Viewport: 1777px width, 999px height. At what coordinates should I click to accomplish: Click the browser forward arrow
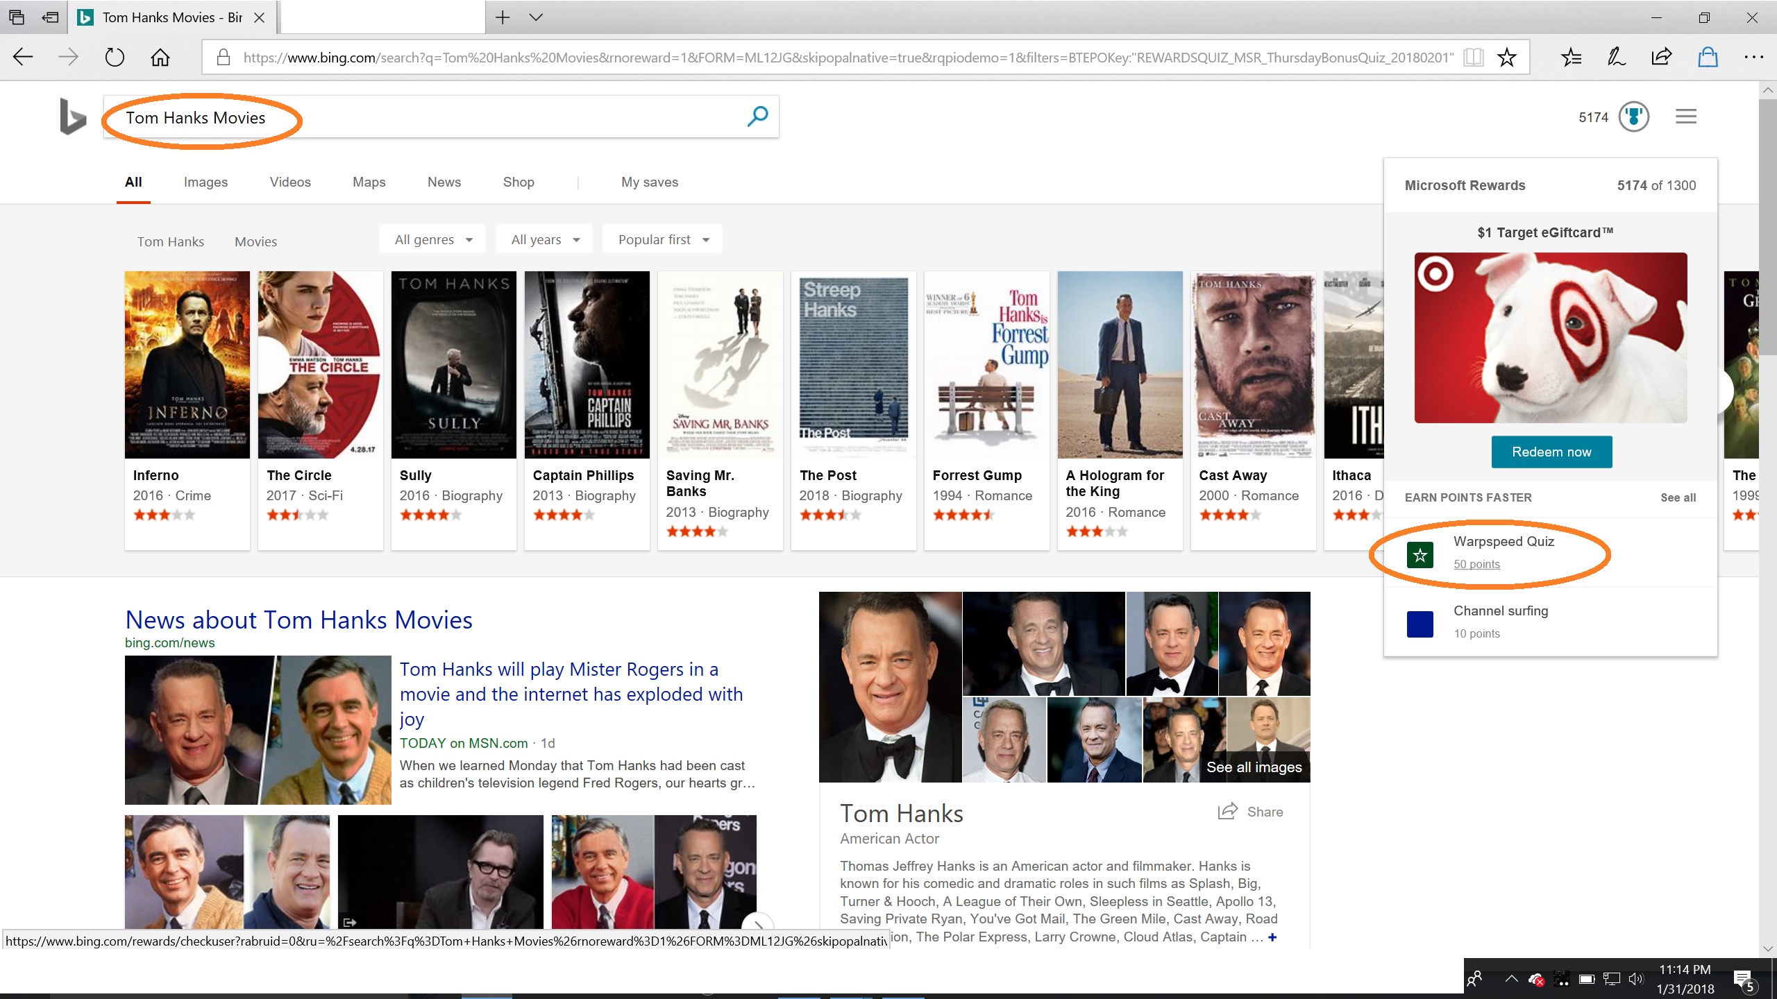[x=68, y=57]
